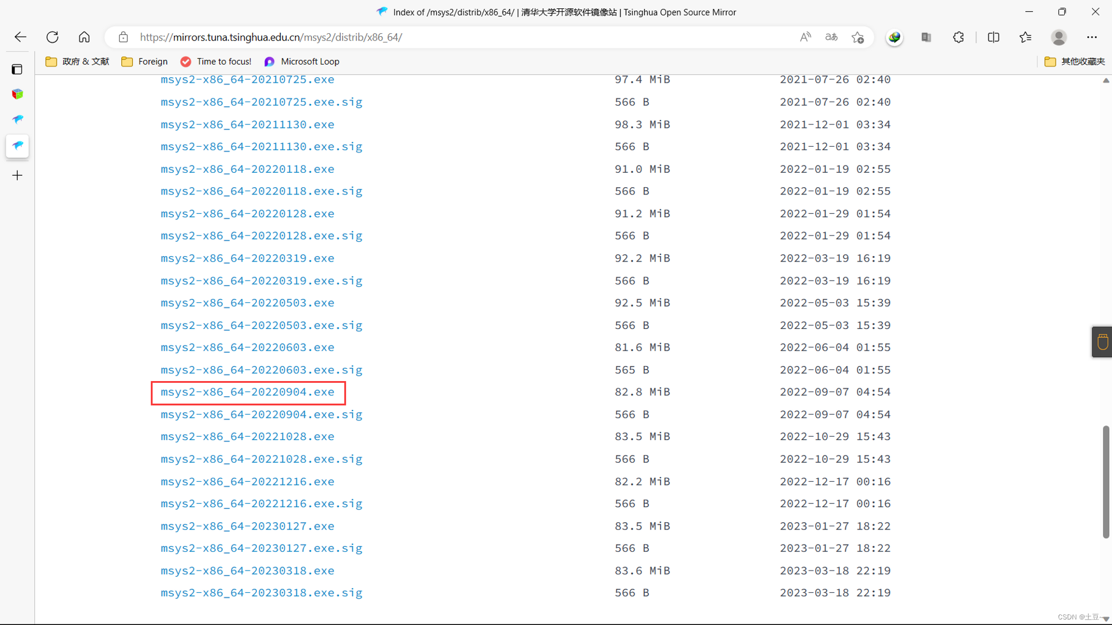Open the browser extensions puzzle icon
Image resolution: width=1112 pixels, height=625 pixels.
tap(959, 37)
